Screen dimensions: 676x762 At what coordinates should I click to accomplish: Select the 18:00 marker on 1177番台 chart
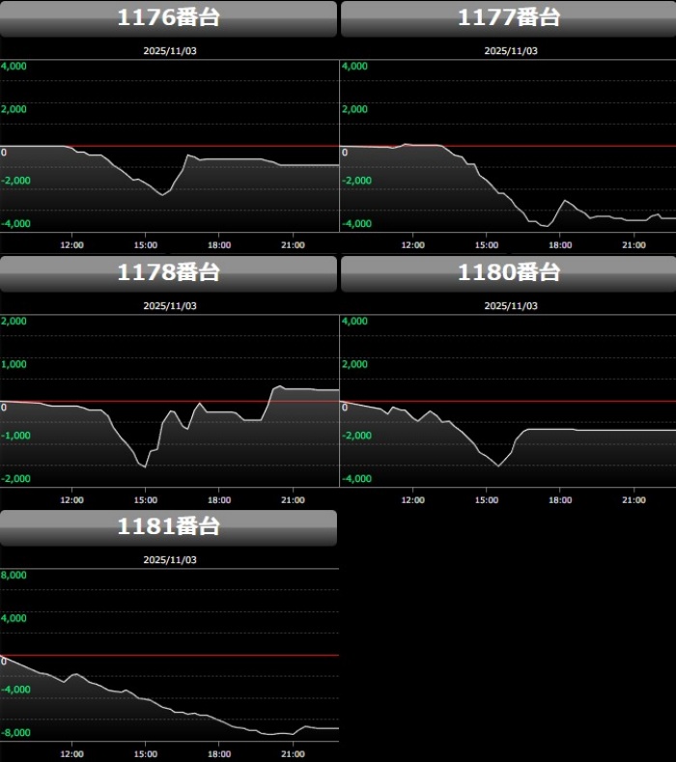560,244
